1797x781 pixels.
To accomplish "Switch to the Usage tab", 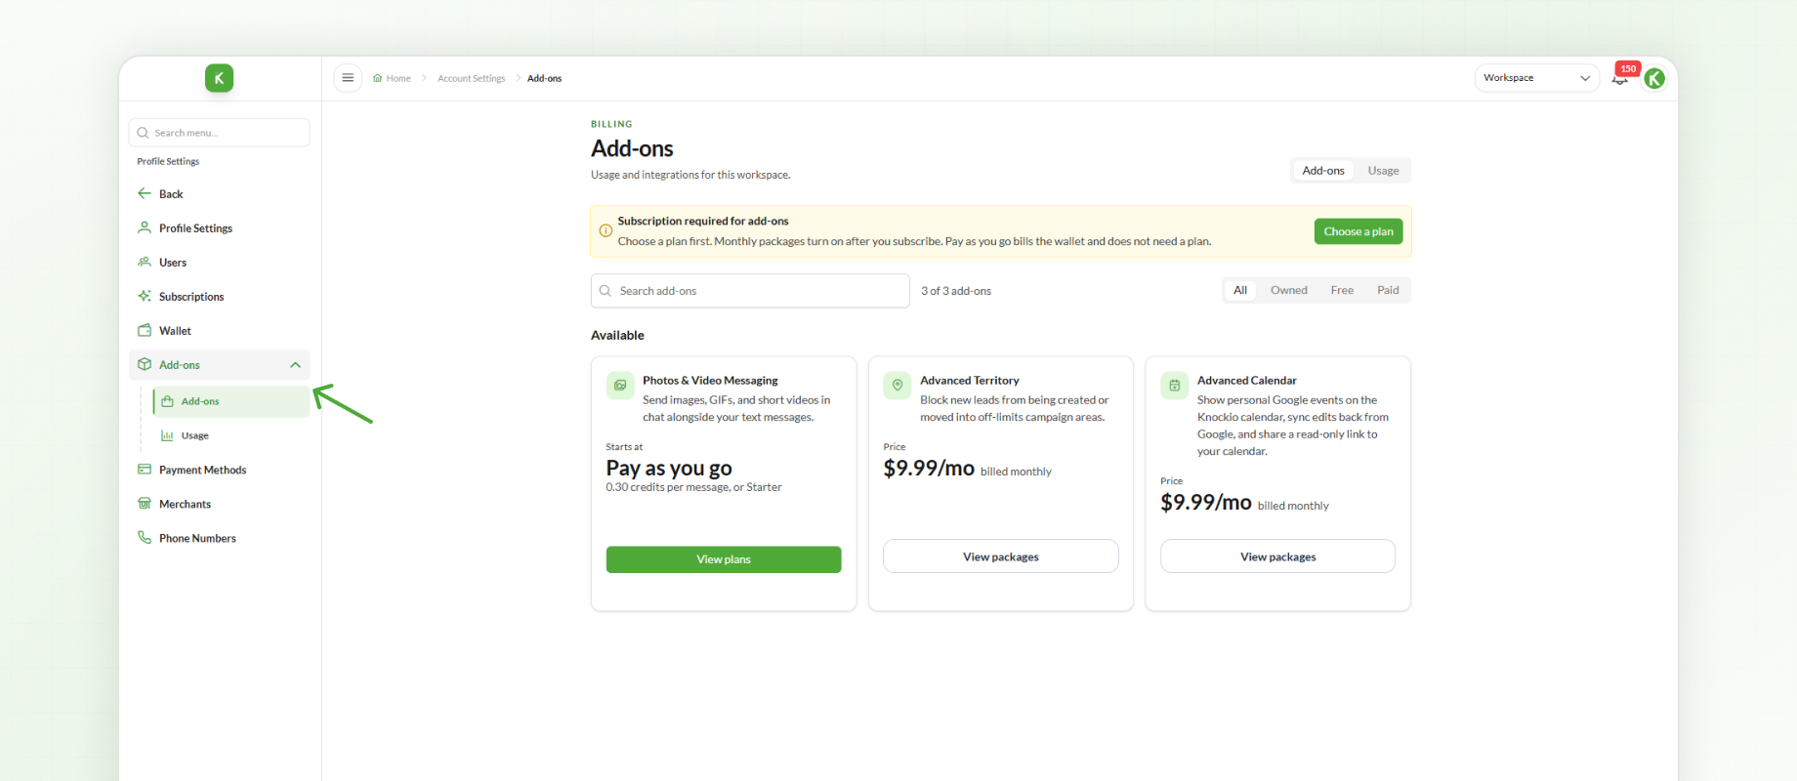I will coord(1383,171).
